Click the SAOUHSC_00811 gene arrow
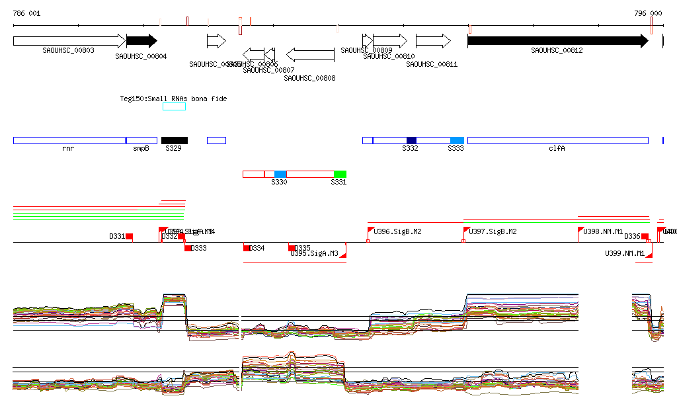 (x=433, y=41)
